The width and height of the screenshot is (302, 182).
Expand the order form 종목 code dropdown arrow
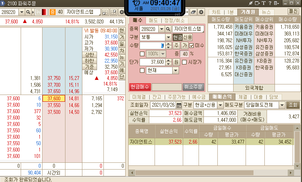tap(162, 29)
